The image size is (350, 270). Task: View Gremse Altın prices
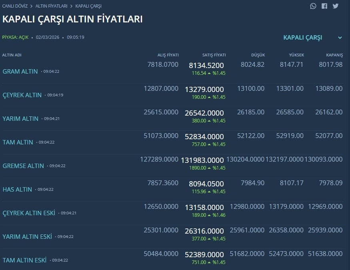tap(23, 166)
